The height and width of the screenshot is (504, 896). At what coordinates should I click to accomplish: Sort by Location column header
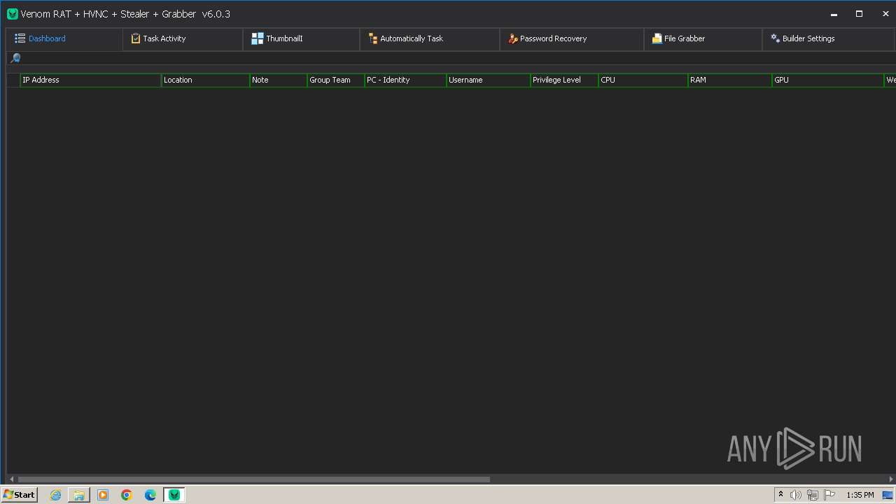pos(205,80)
